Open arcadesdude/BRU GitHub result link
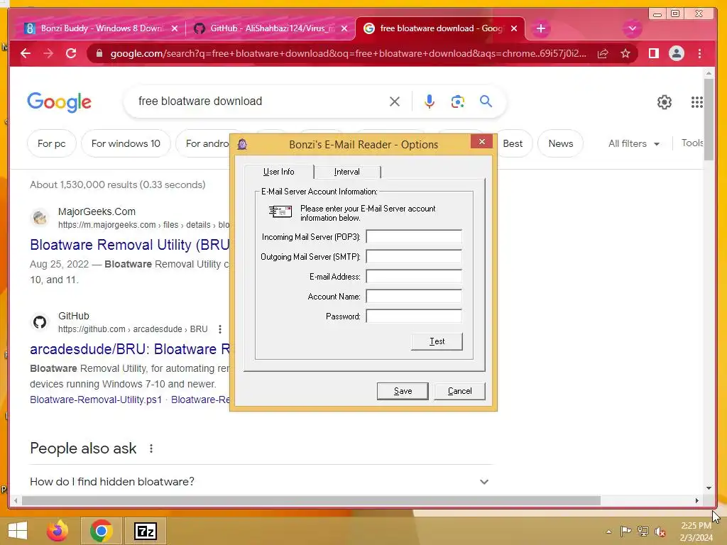The height and width of the screenshot is (545, 727). tap(130, 349)
